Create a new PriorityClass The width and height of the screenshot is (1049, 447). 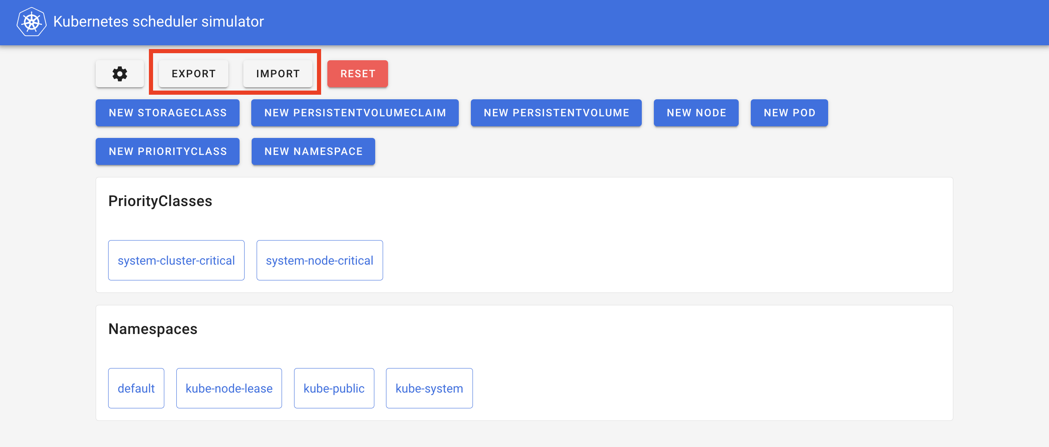168,151
